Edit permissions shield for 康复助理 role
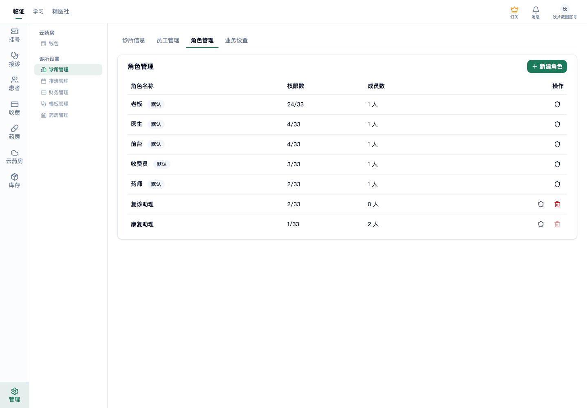587x408 pixels. coord(541,224)
